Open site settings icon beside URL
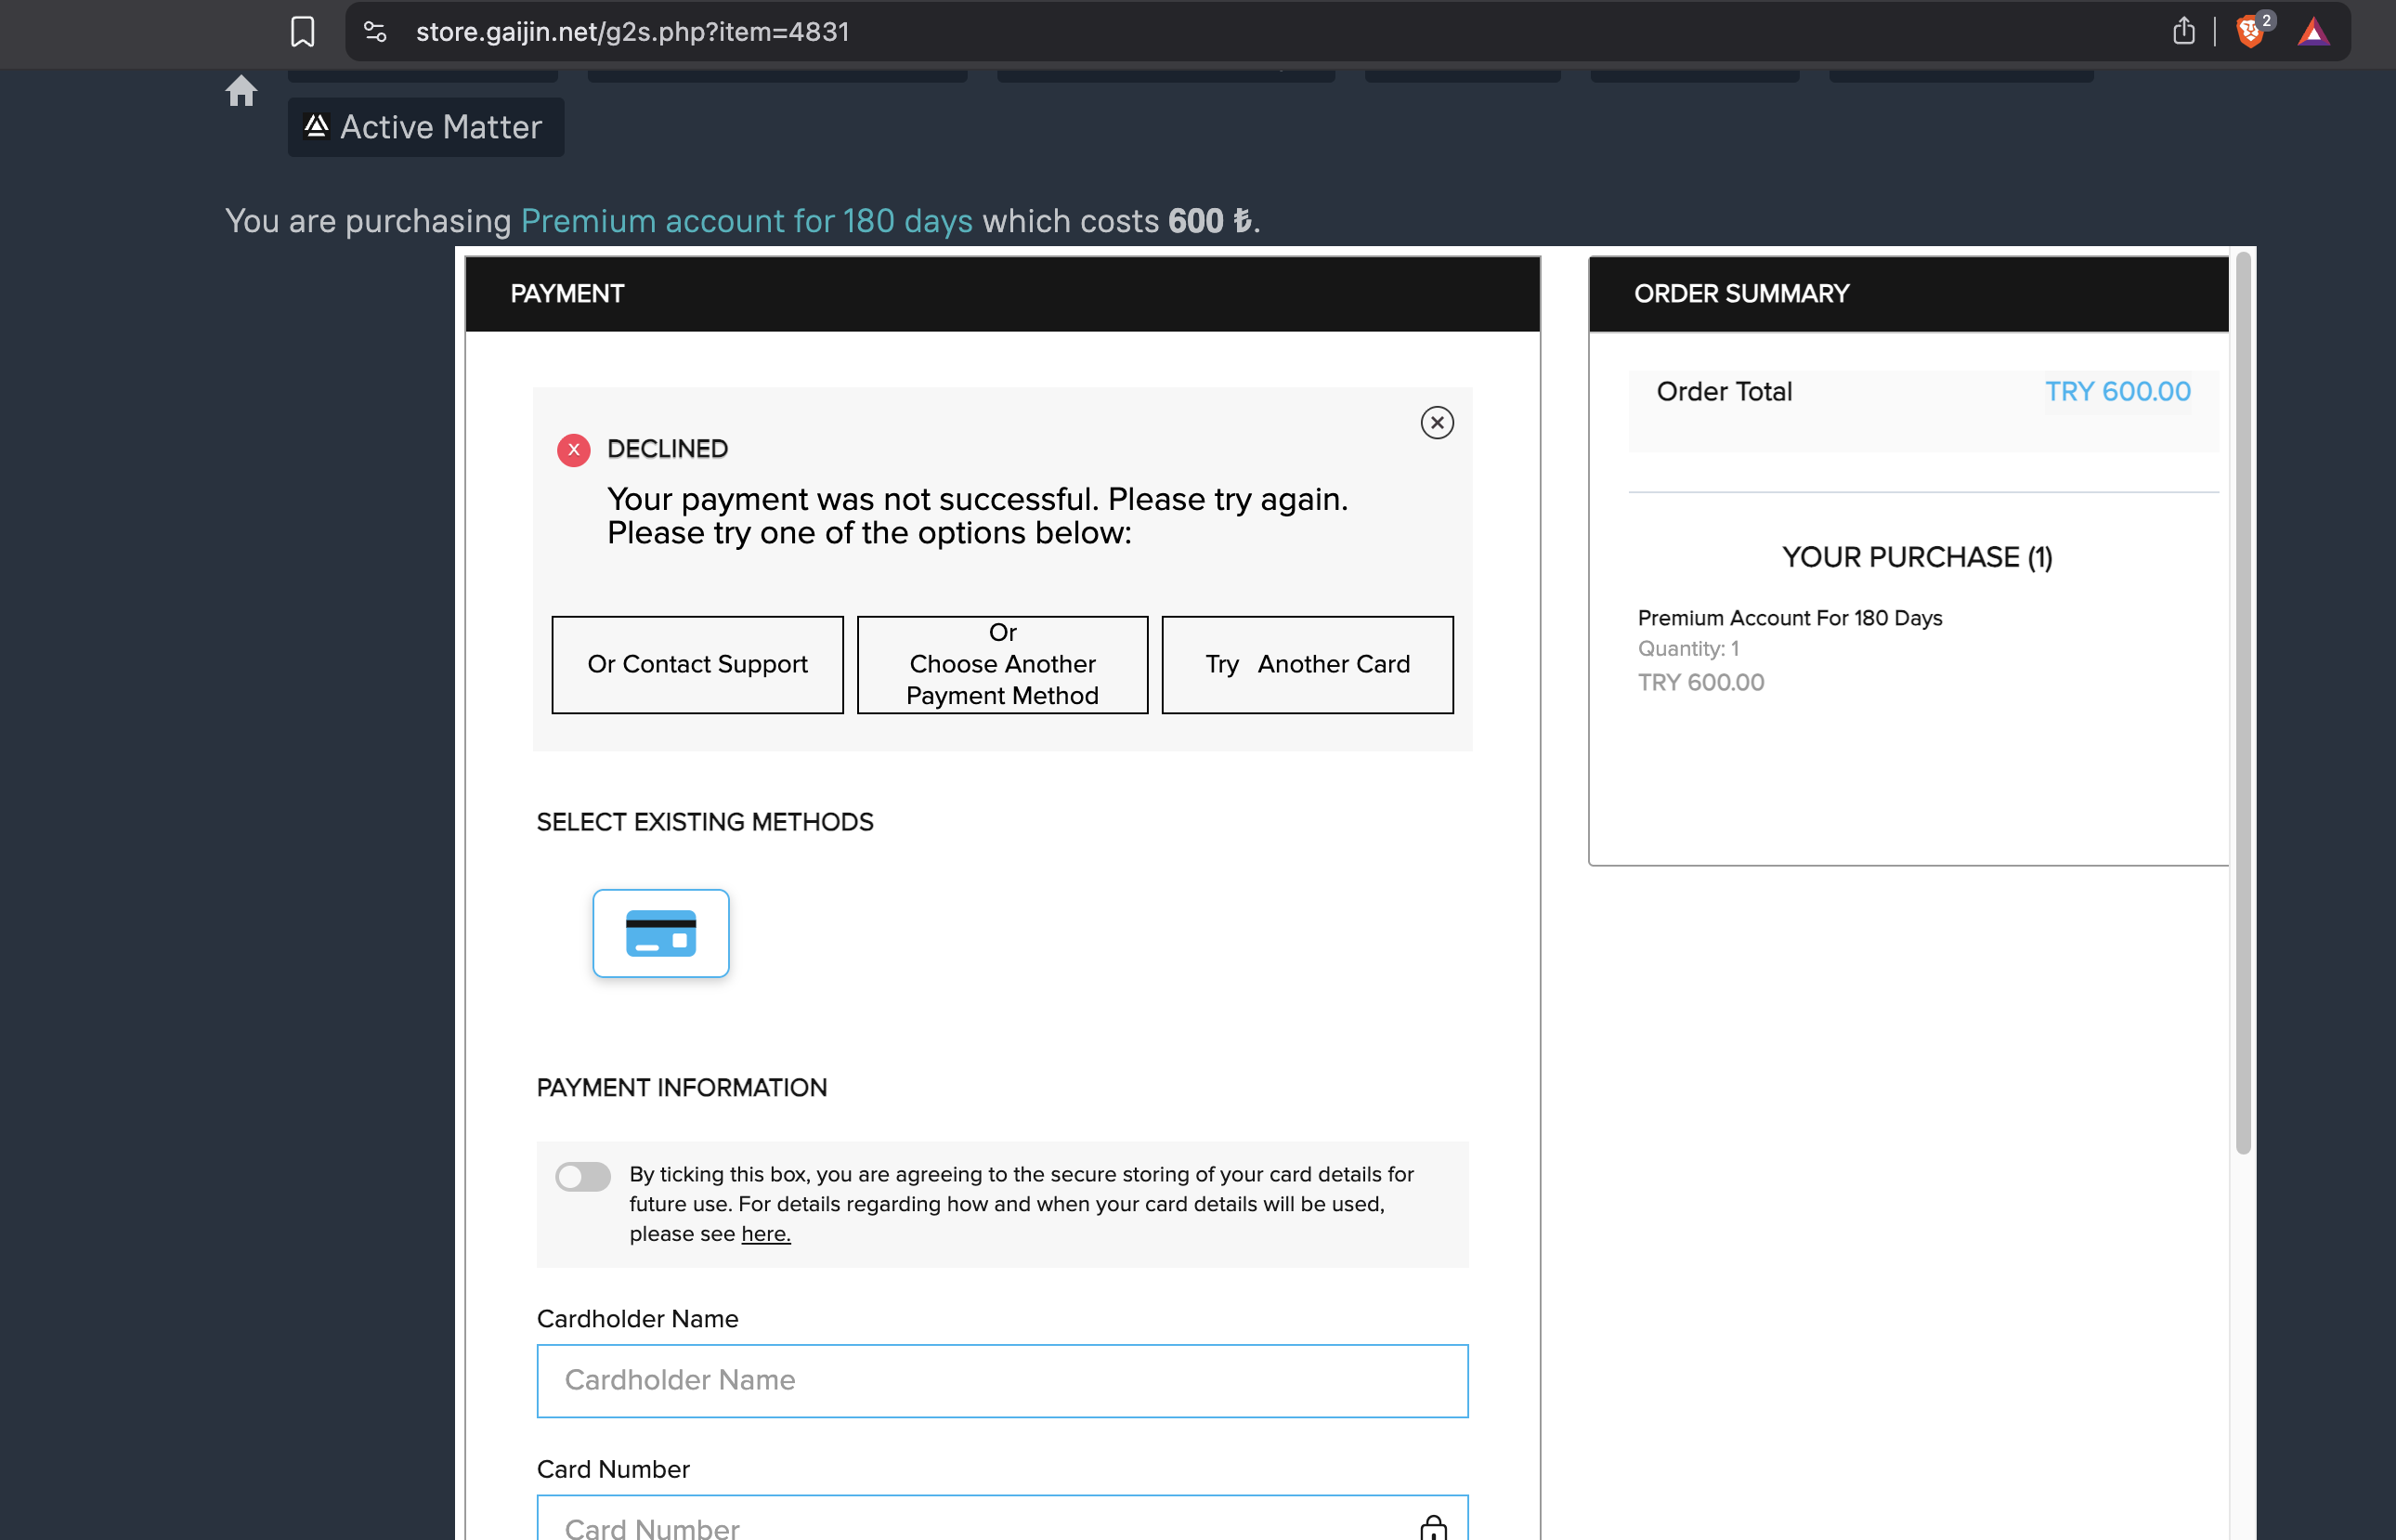 coord(375,32)
